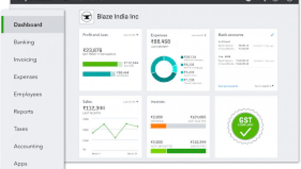301x169 pixels.
Task: Expand the Expenses period dropdown
Action: coord(199,35)
